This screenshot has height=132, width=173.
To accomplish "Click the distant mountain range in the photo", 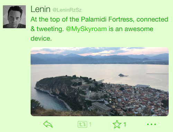I will click(100, 59).
